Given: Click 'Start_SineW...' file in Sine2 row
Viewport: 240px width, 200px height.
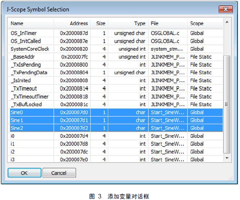Looking at the screenshot, I should coord(167,128).
